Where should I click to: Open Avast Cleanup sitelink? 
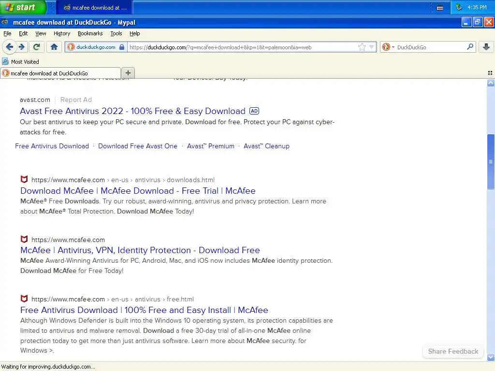click(x=266, y=146)
